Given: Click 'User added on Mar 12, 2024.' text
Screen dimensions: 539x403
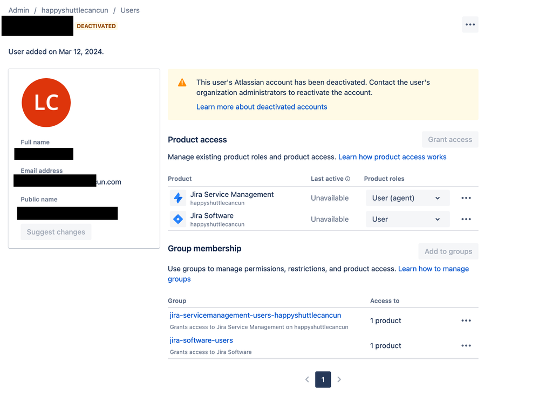Looking at the screenshot, I should 56,52.
